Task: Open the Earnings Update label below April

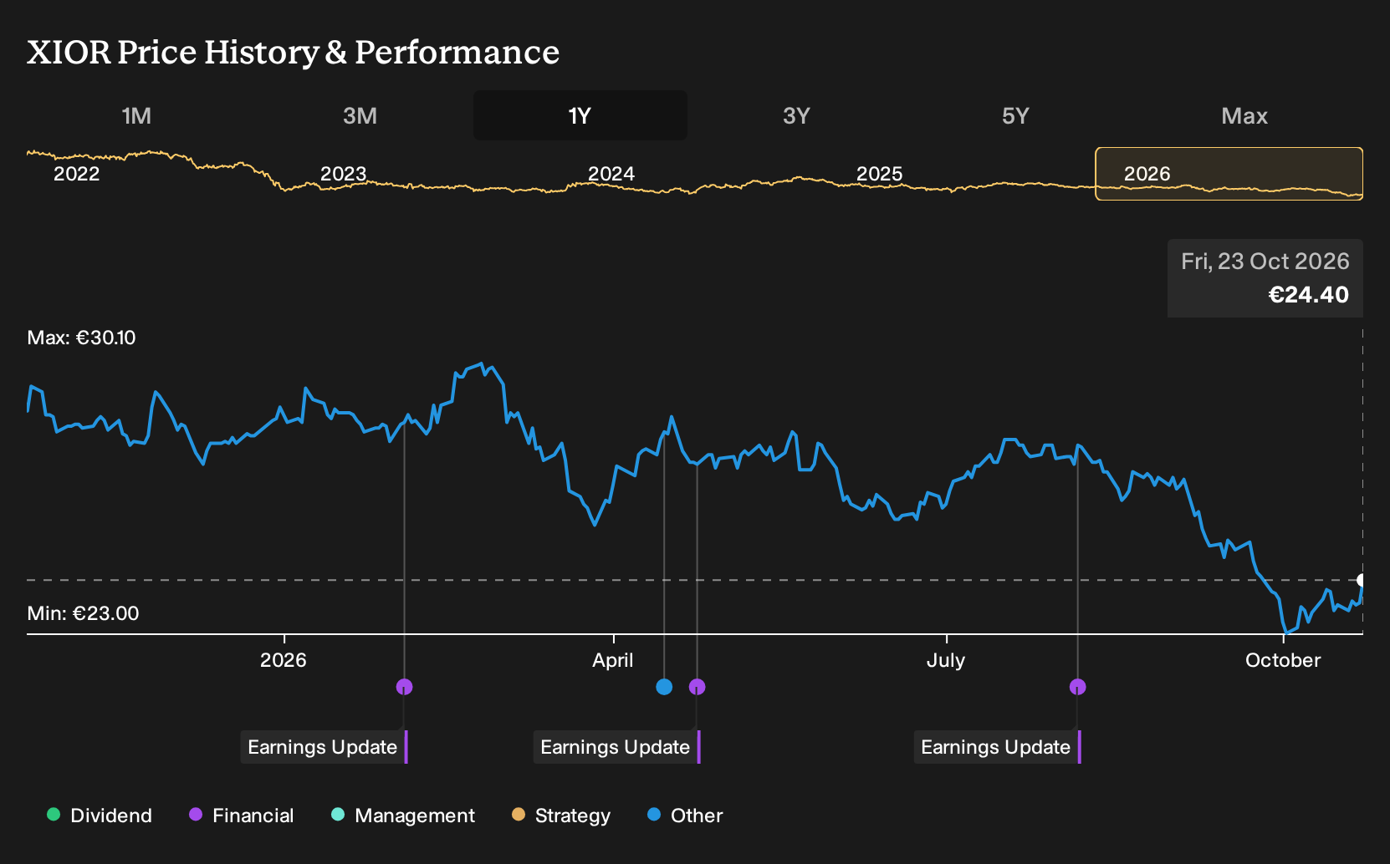Action: pos(616,747)
